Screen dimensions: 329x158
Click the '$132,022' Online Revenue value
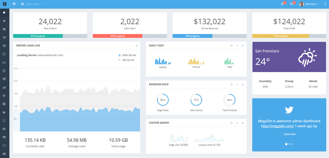209,21
